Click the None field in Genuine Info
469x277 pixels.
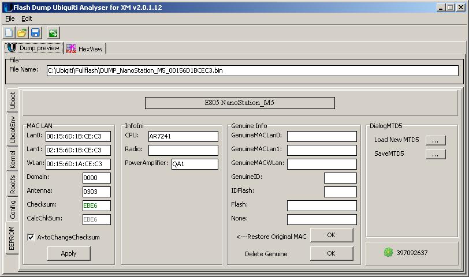pyautogui.click(x=322, y=219)
